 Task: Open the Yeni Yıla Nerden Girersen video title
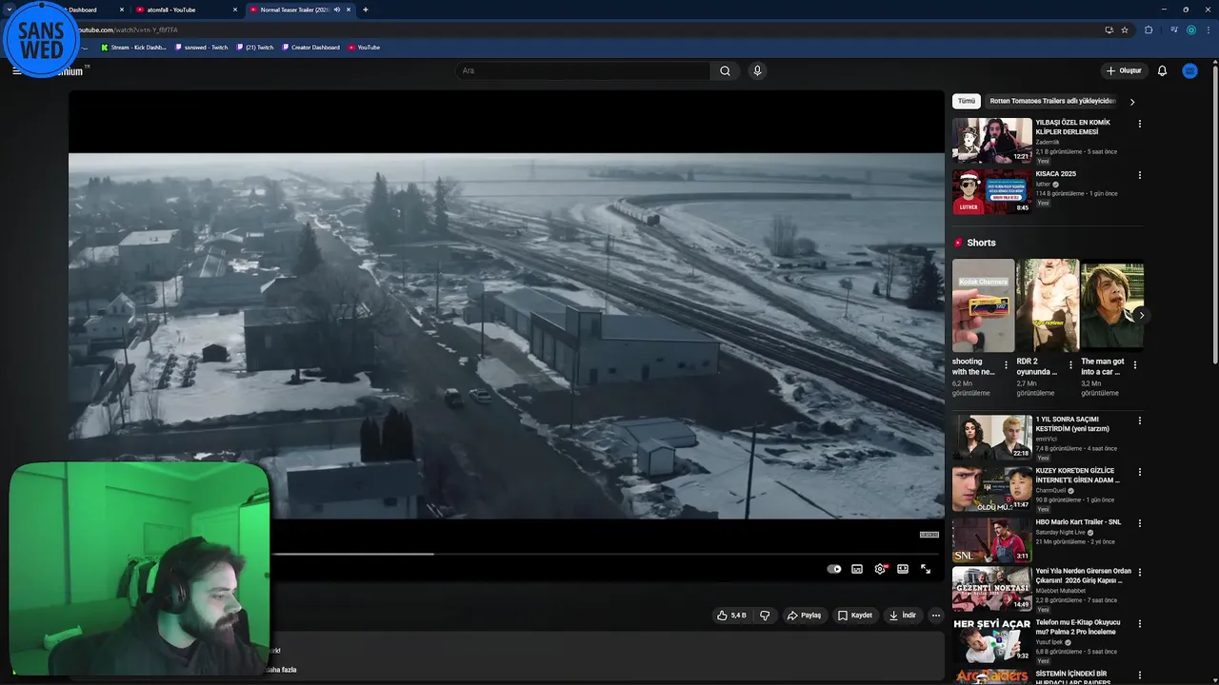point(1083,576)
